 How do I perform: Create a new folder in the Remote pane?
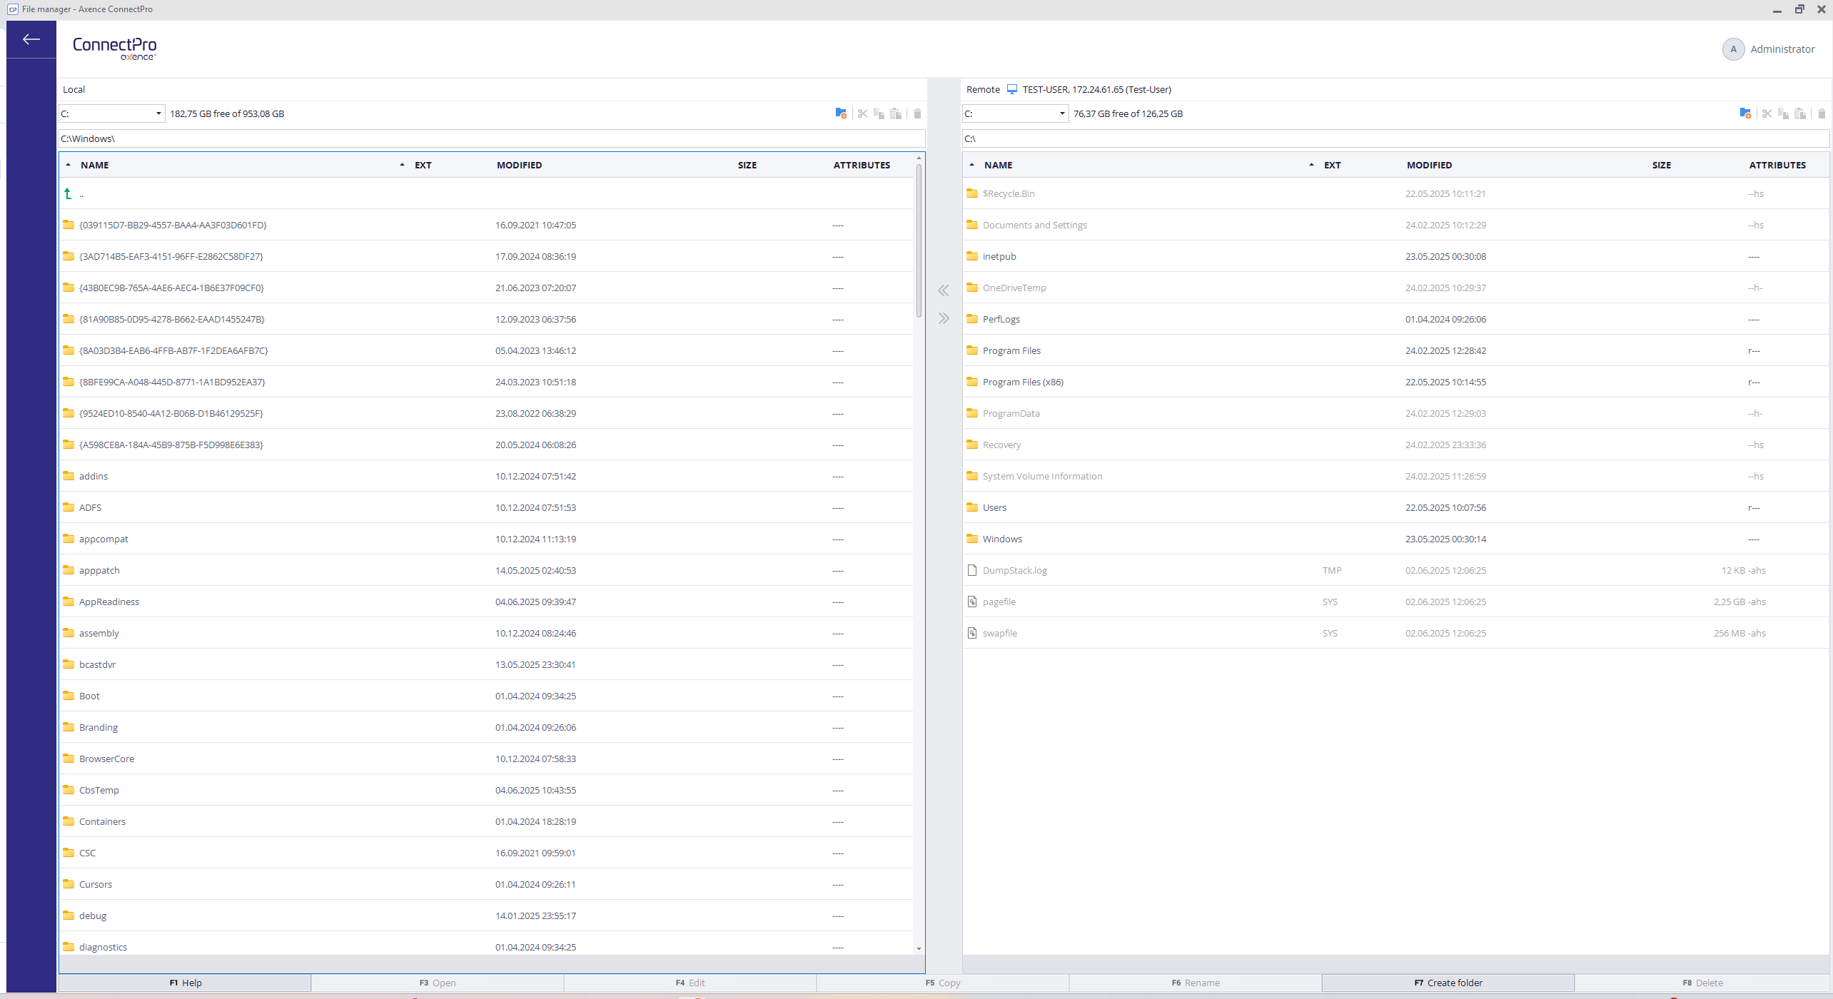[1745, 113]
